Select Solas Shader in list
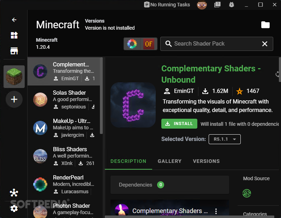 64,100
